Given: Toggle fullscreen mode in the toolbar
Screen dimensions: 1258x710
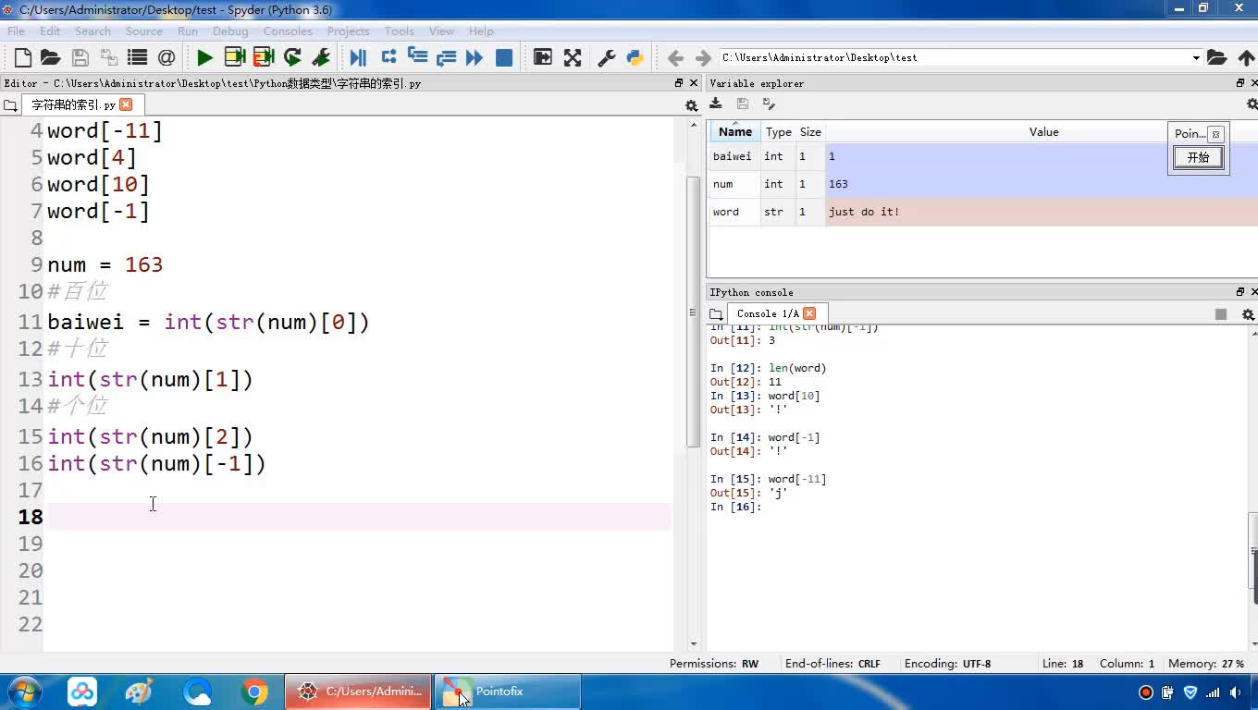Looking at the screenshot, I should tap(573, 57).
